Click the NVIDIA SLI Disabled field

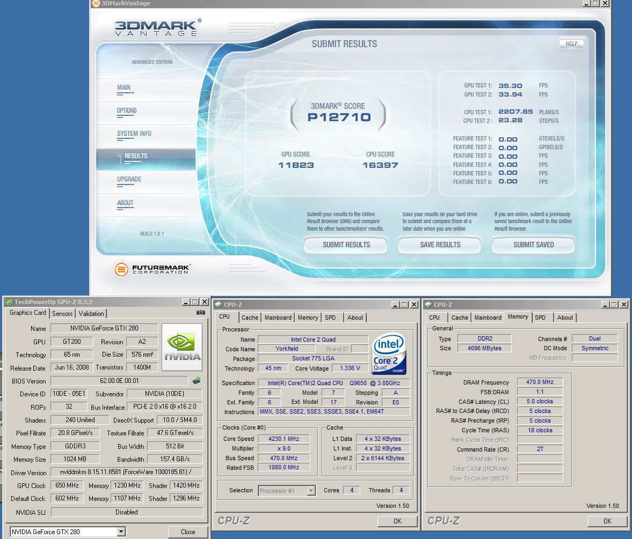pos(127,512)
